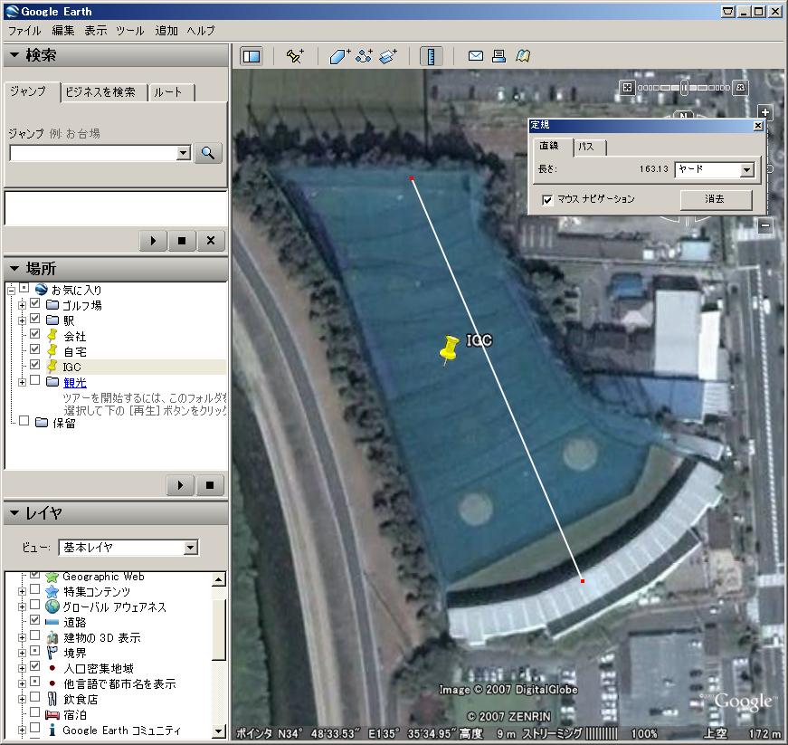Stop the search results tour
The image size is (788, 745).
pos(182,241)
